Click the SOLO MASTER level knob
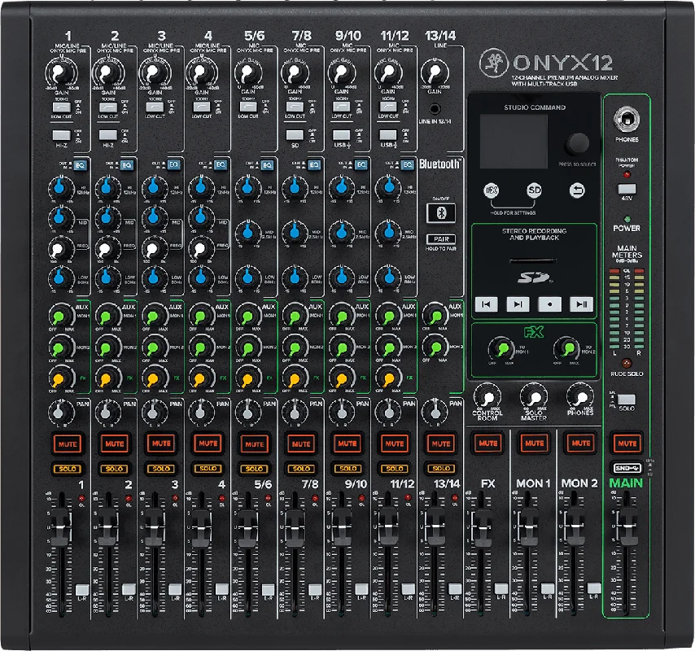 pos(534,396)
